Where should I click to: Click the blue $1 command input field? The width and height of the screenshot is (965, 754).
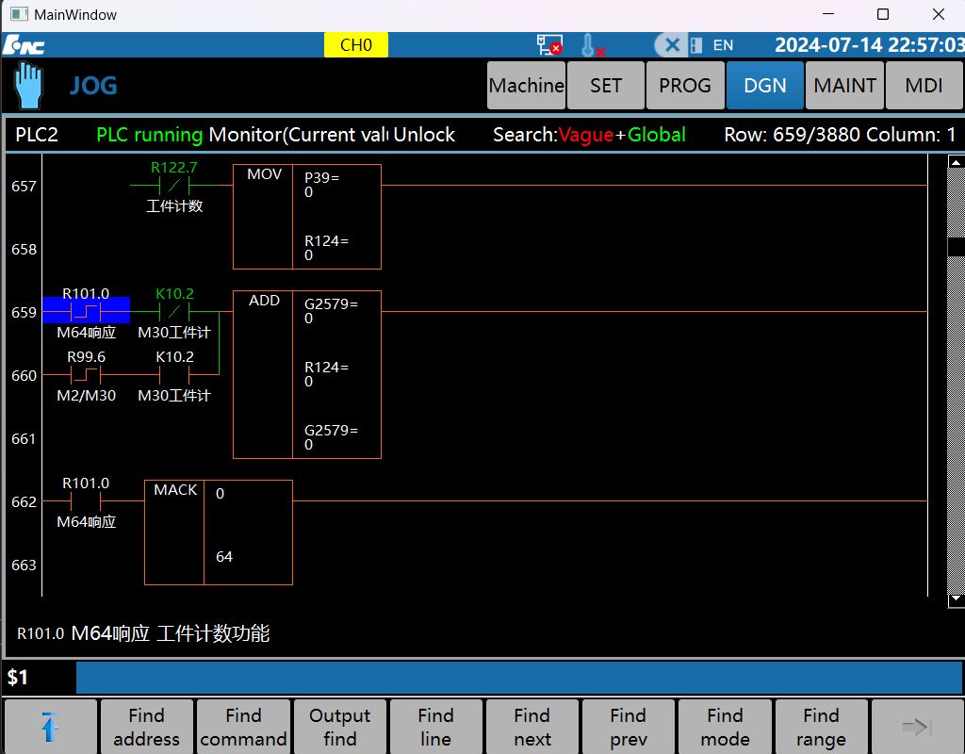(519, 678)
